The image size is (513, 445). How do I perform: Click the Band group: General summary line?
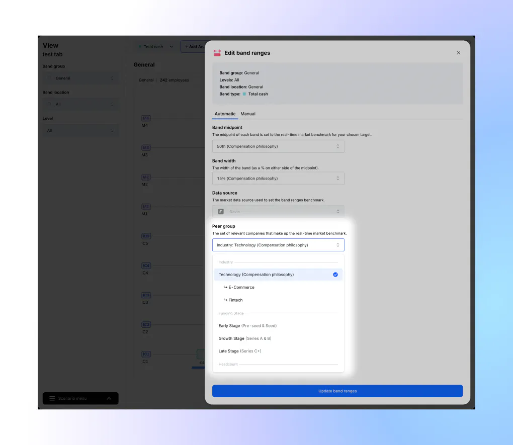pyautogui.click(x=239, y=73)
